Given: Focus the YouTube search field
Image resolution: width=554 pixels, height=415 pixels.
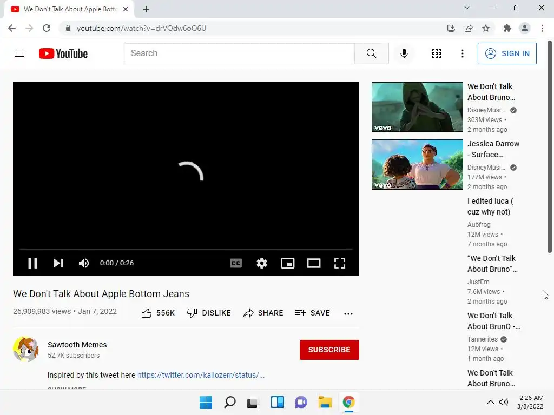Looking at the screenshot, I should click(x=239, y=53).
